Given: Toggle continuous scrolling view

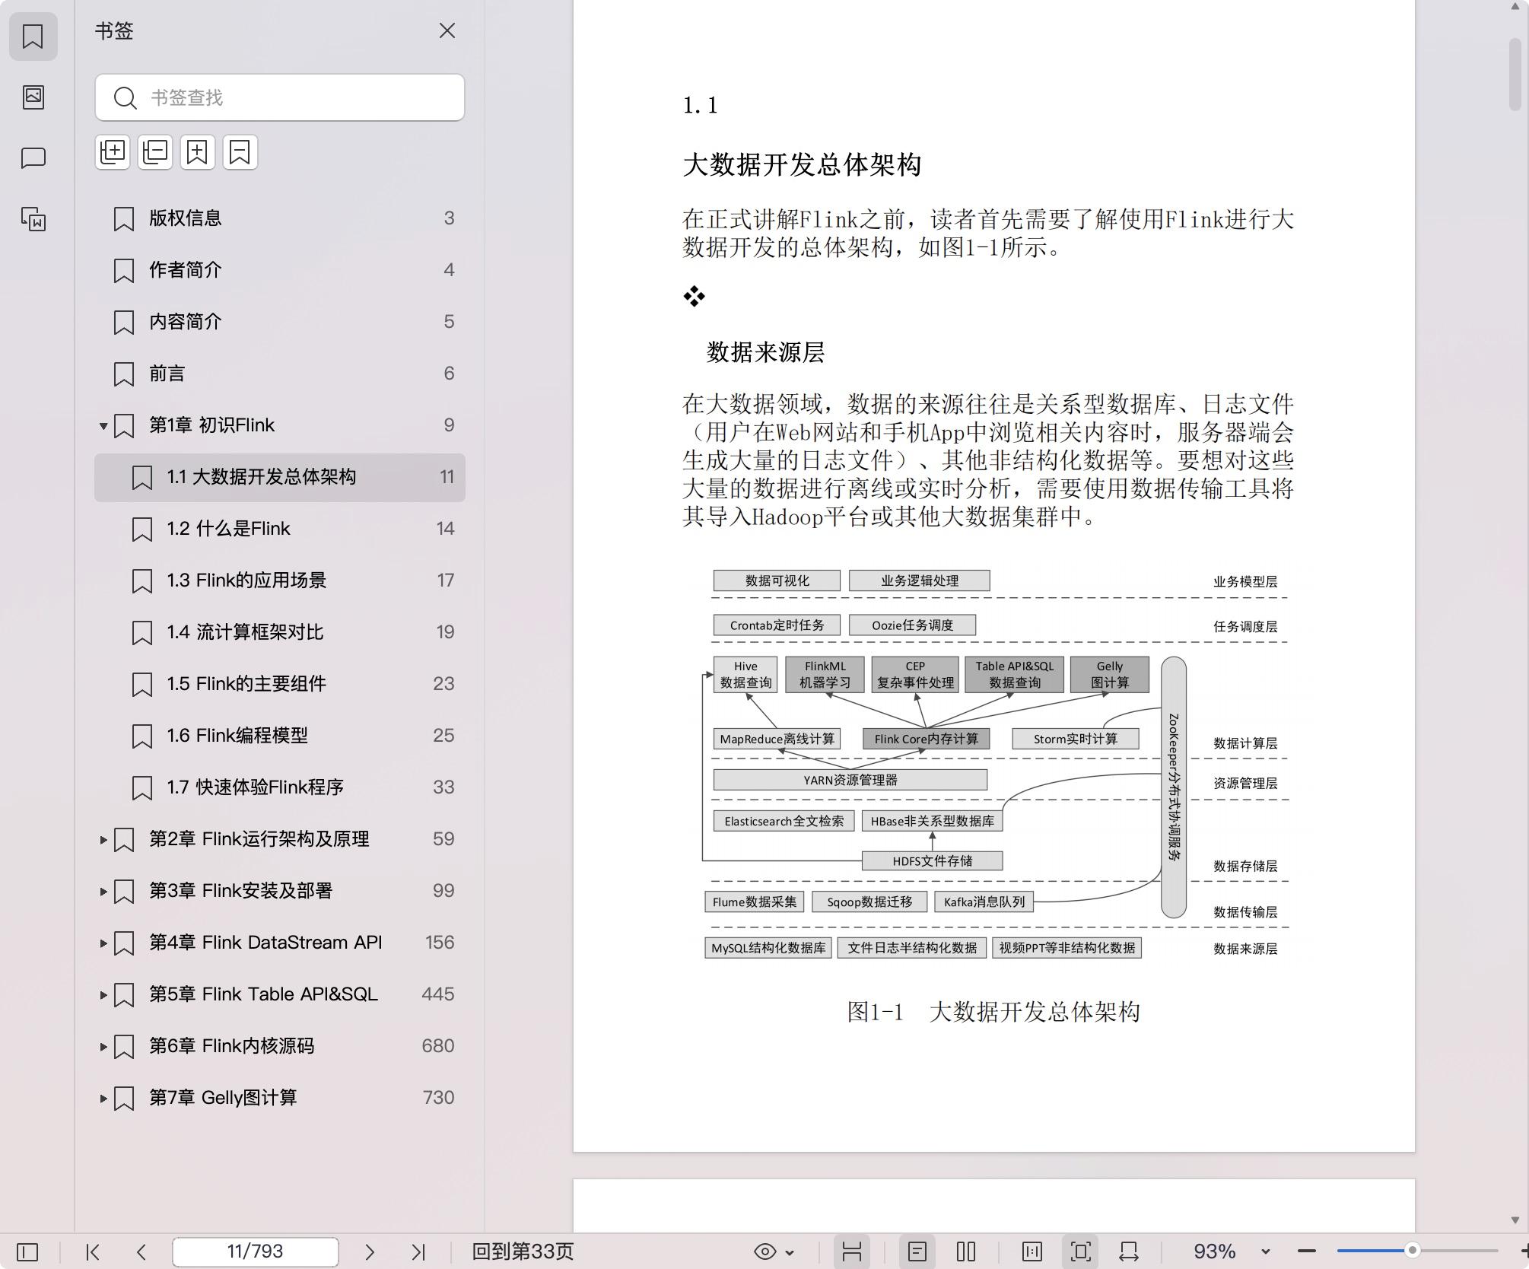Looking at the screenshot, I should point(852,1252).
